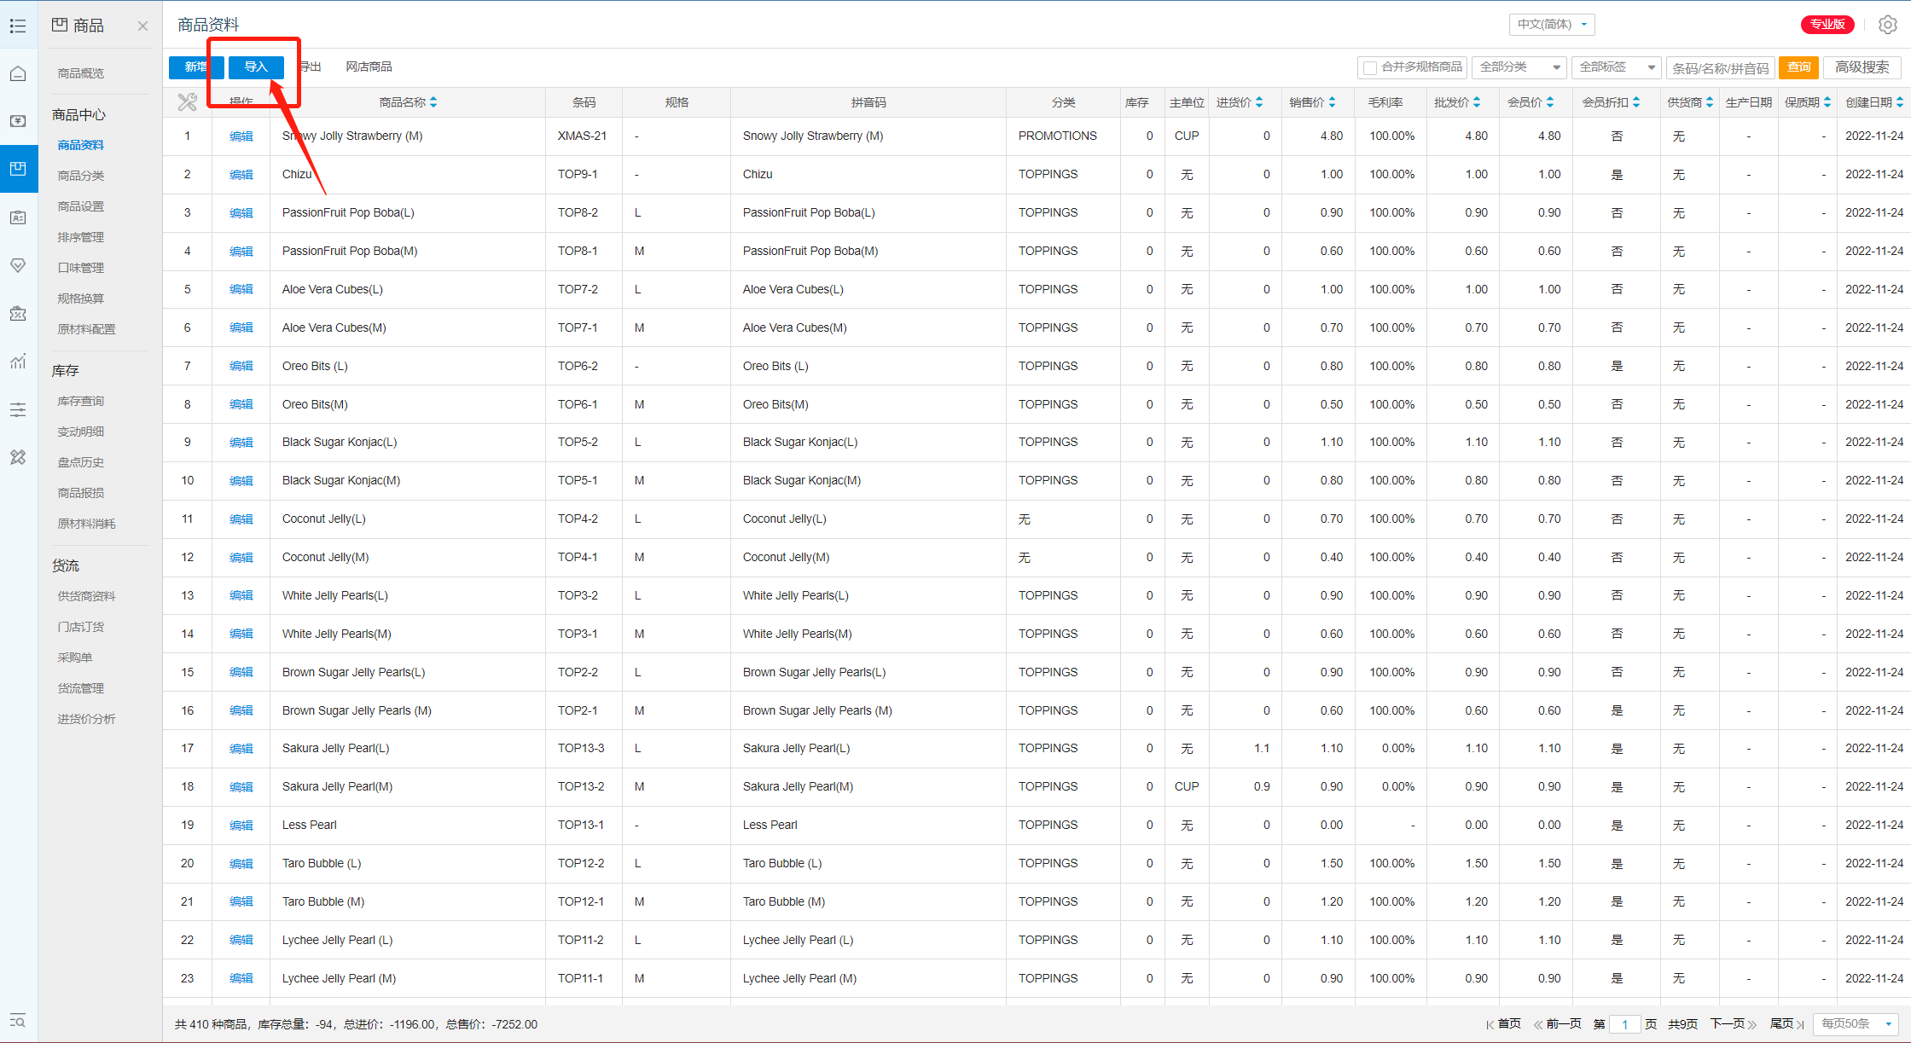Click the yen cash register sidebar icon
The height and width of the screenshot is (1043, 1911).
[x=18, y=121]
